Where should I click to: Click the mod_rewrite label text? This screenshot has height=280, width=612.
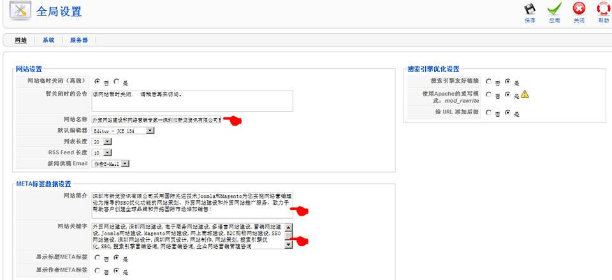pos(462,101)
